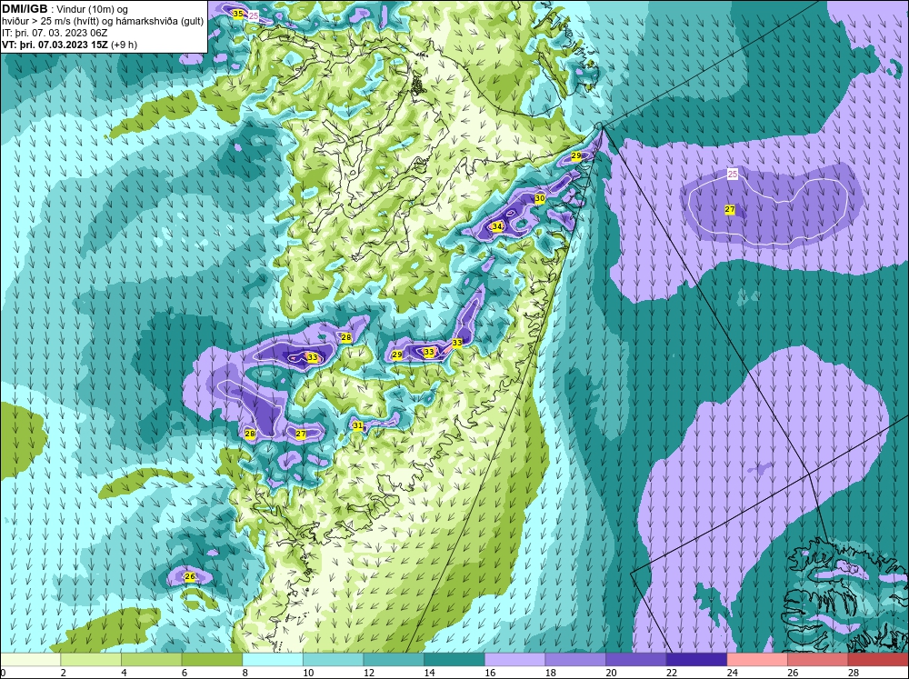Click the yellow "30" gust label
The width and height of the screenshot is (909, 679).
tap(540, 198)
